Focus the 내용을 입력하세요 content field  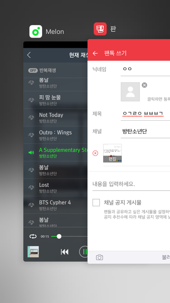131,184
